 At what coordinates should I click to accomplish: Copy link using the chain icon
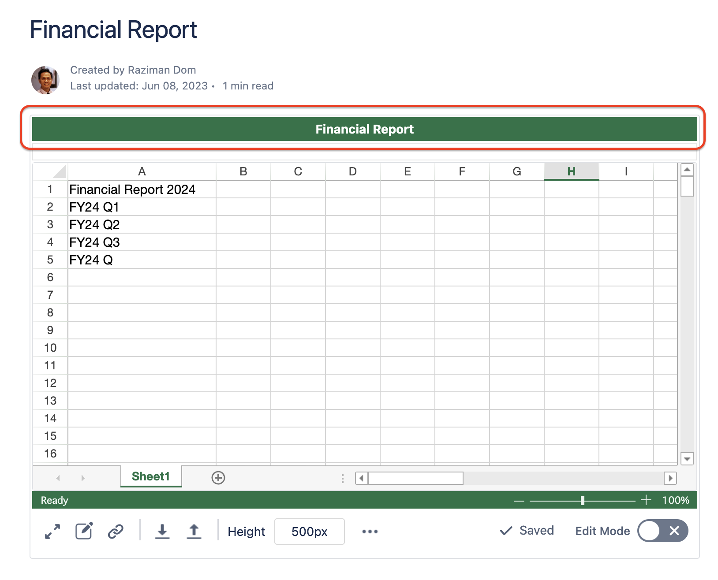pos(116,531)
